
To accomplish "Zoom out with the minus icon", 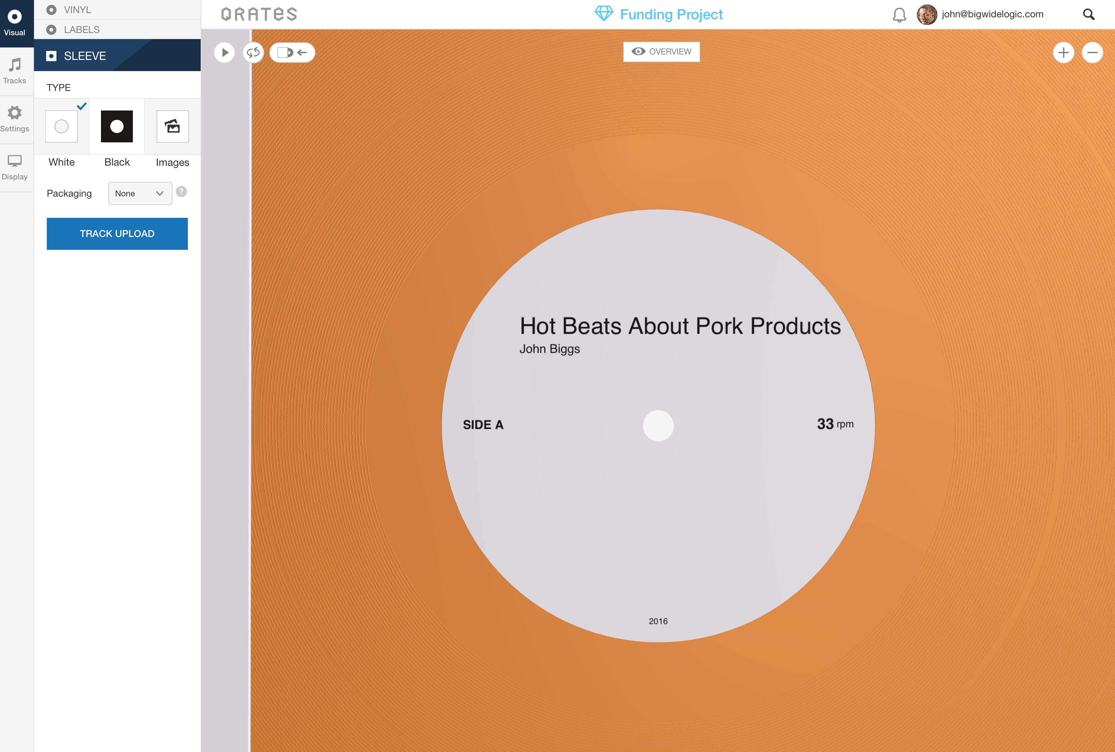I will (1092, 52).
